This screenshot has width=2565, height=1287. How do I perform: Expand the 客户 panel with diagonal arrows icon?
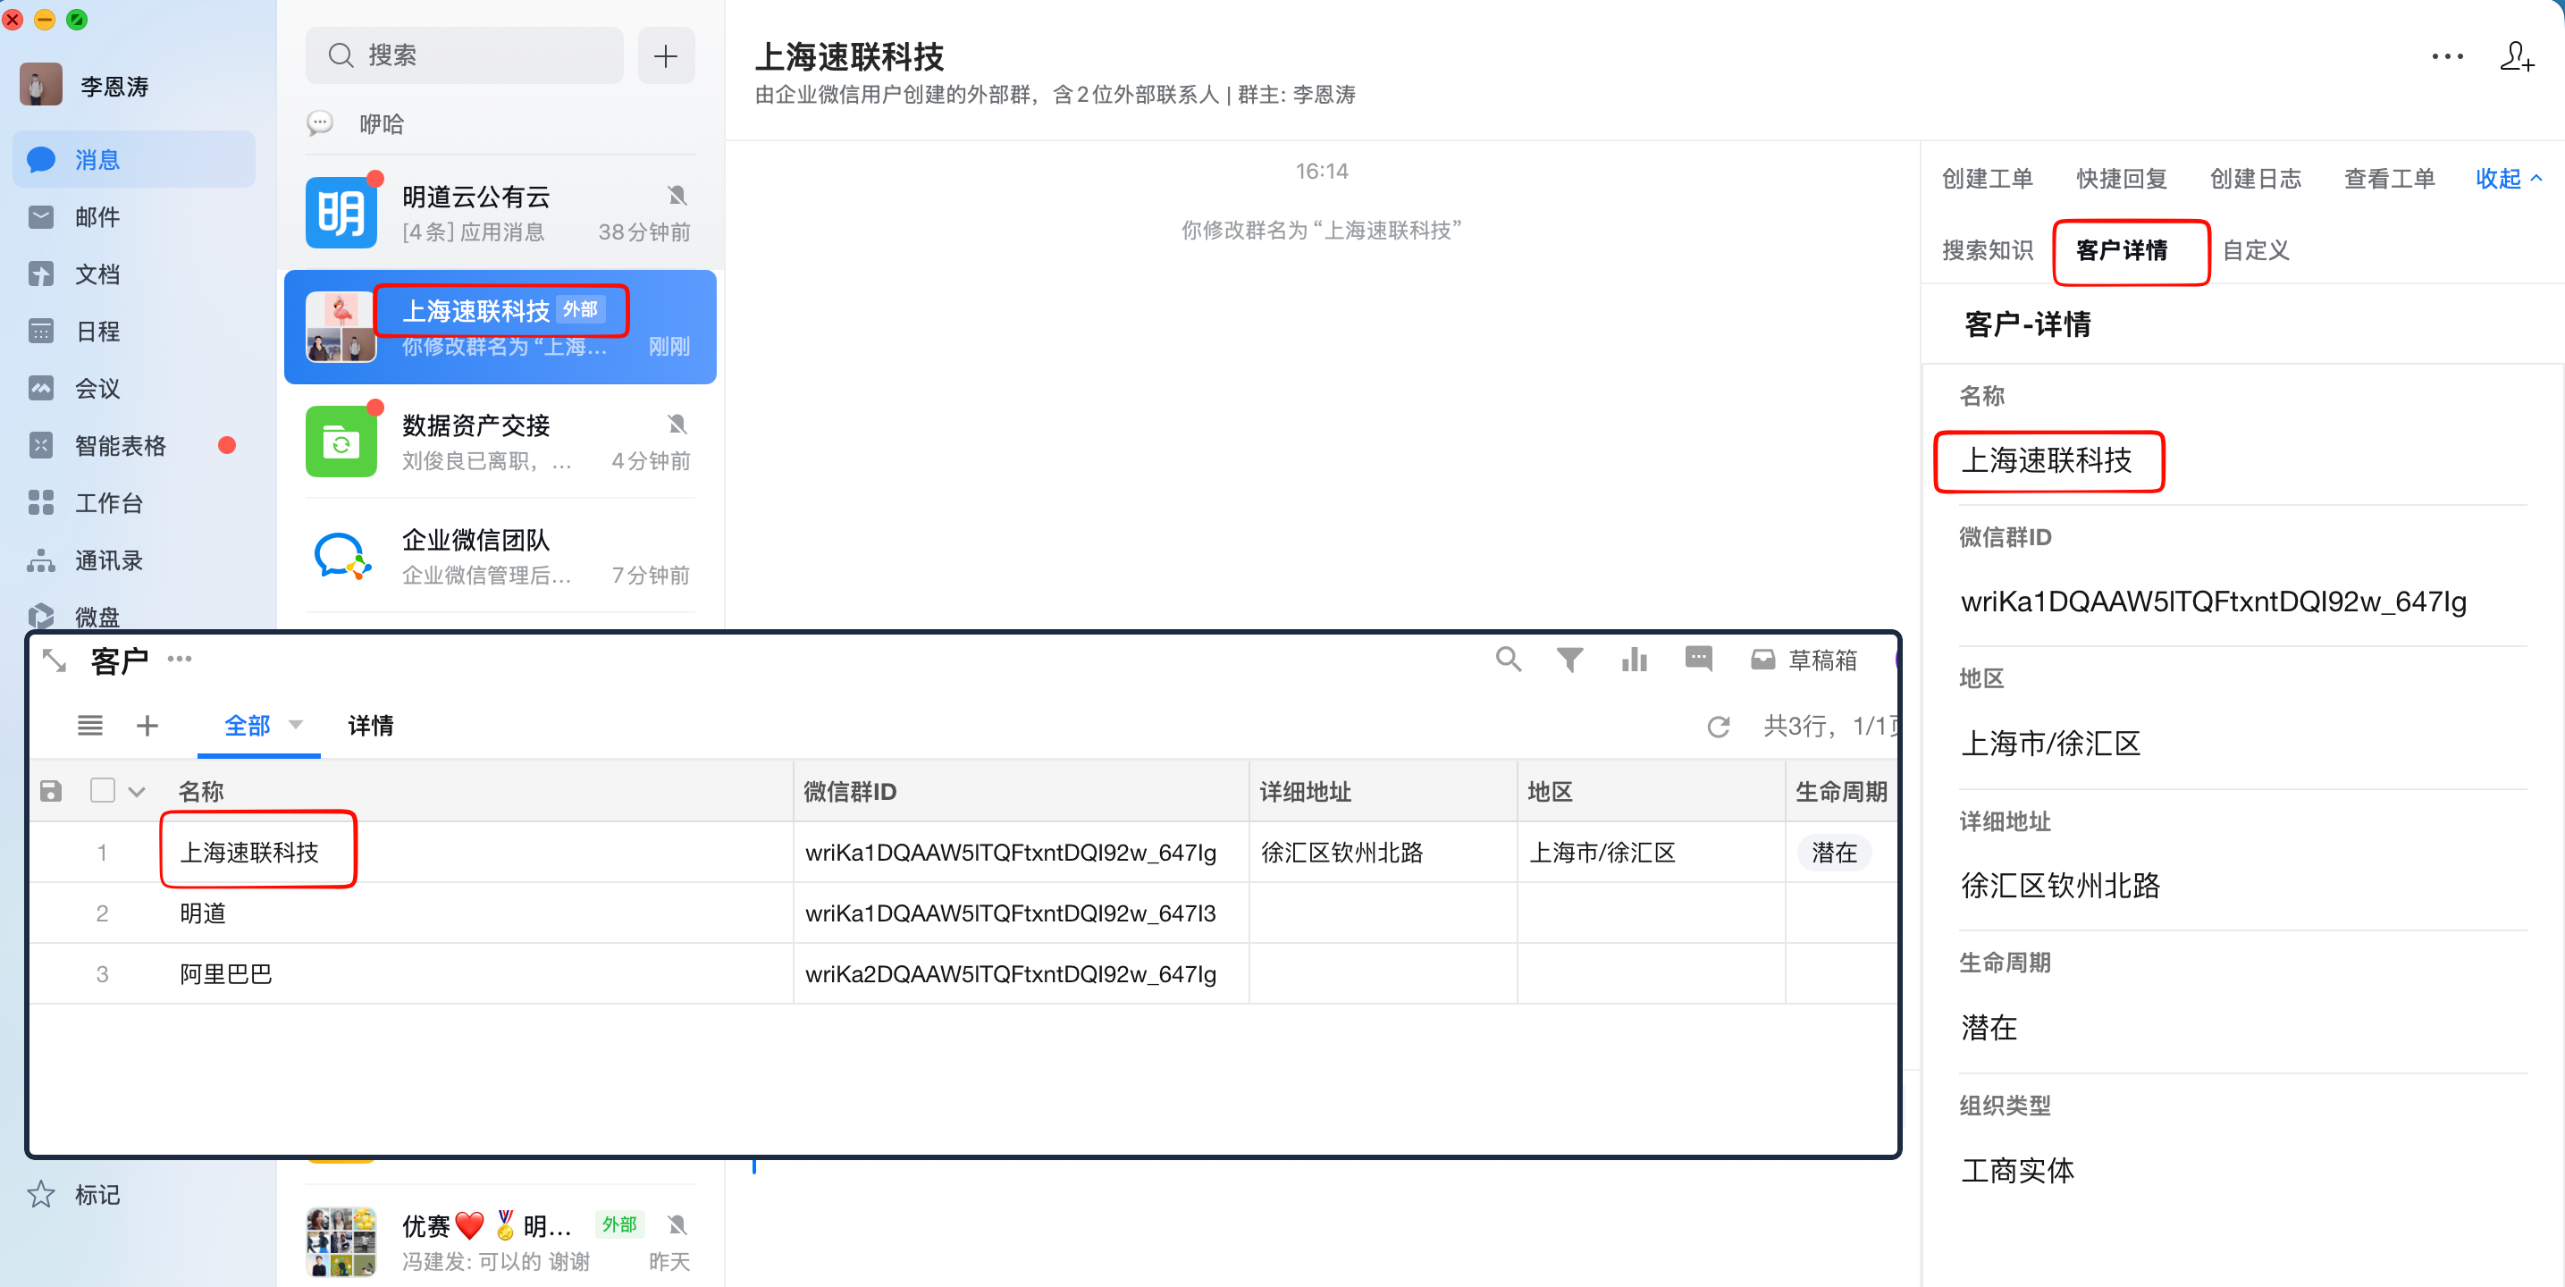tap(55, 660)
